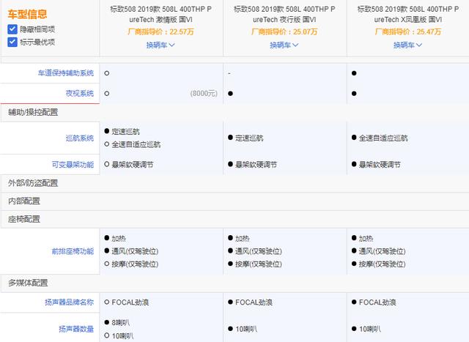This screenshot has width=469, height=342.
Task: Uncheck the 隐藏相同项 checkbox
Action: click(12, 29)
